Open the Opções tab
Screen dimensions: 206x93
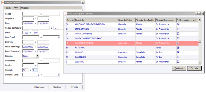(x=25, y=8)
